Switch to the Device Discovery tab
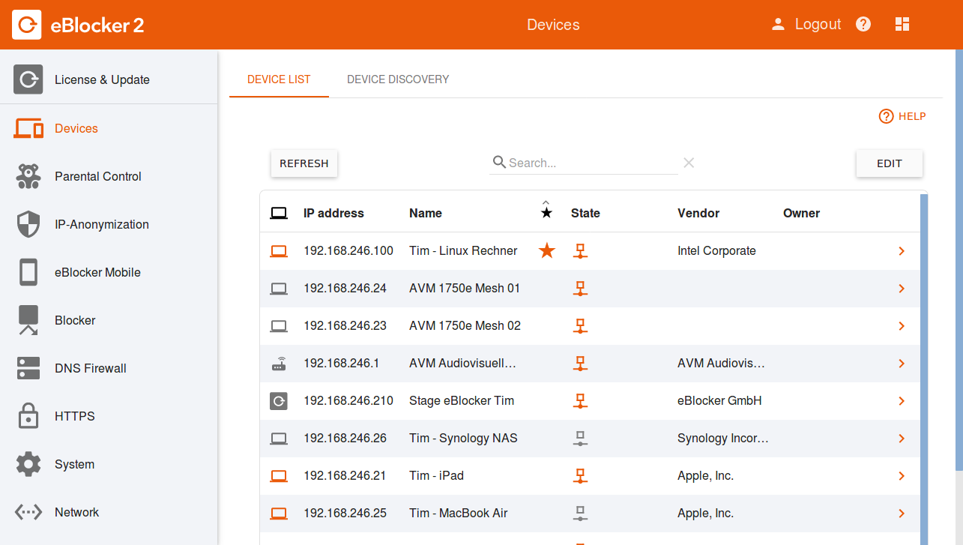The image size is (963, 545). (x=398, y=79)
